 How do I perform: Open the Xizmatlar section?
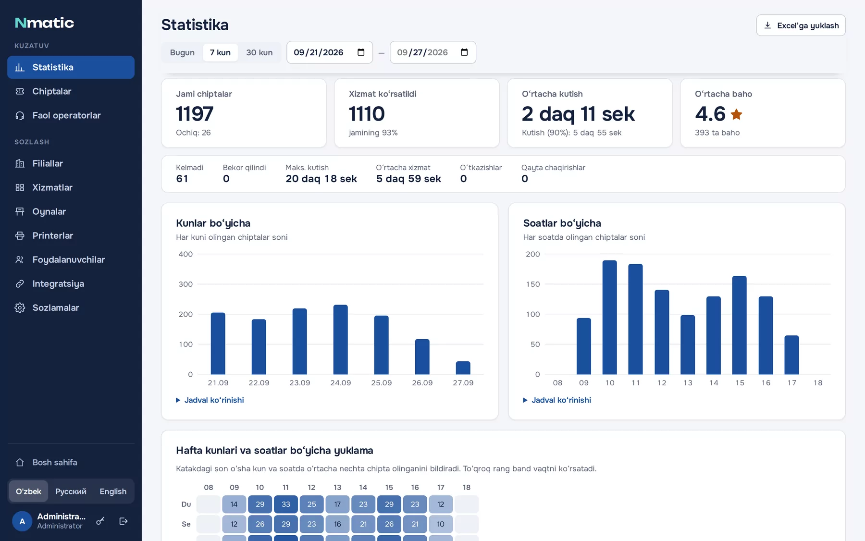[71, 187]
